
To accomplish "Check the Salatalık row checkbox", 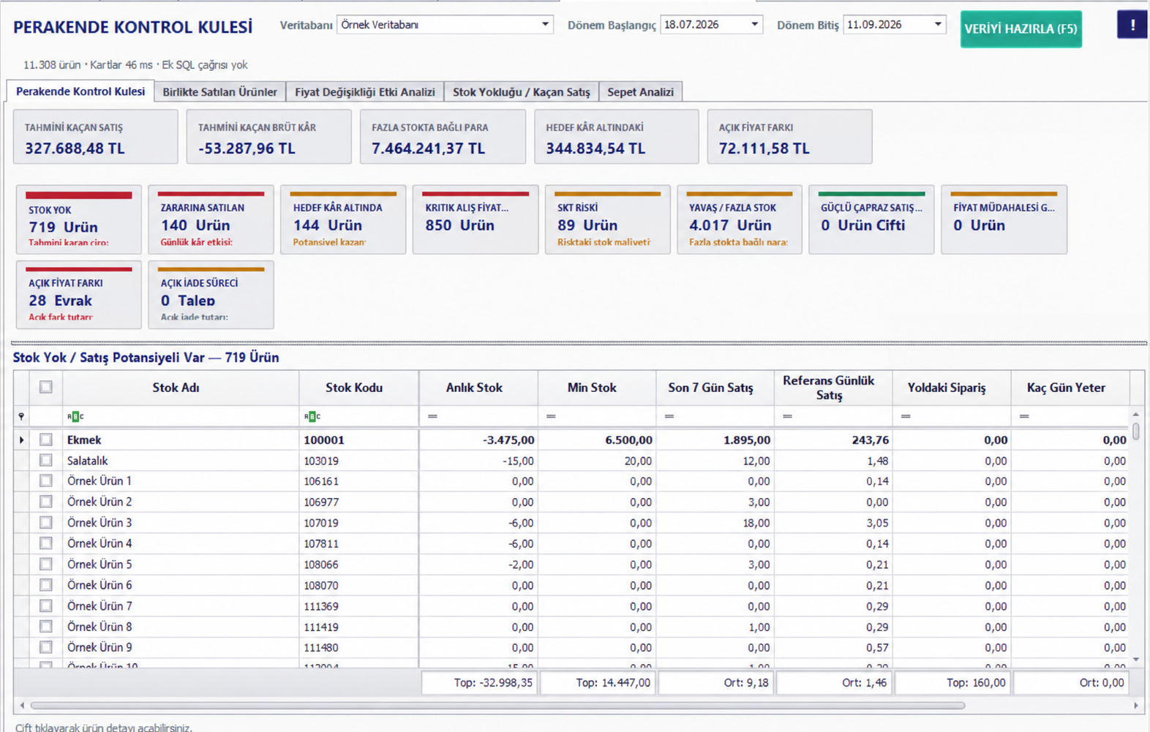I will click(46, 461).
